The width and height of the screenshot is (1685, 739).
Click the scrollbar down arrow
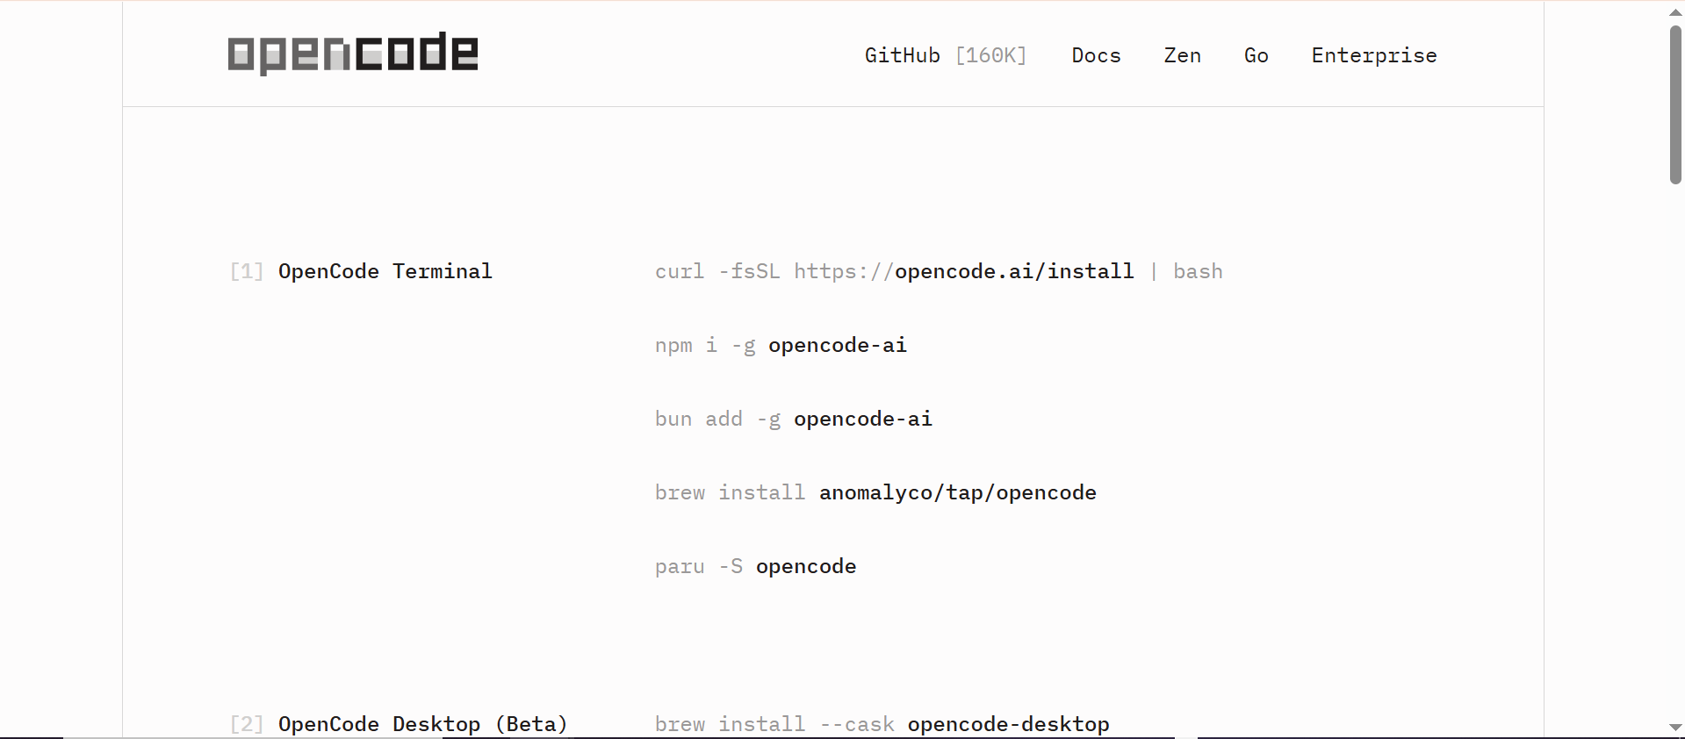(x=1675, y=728)
